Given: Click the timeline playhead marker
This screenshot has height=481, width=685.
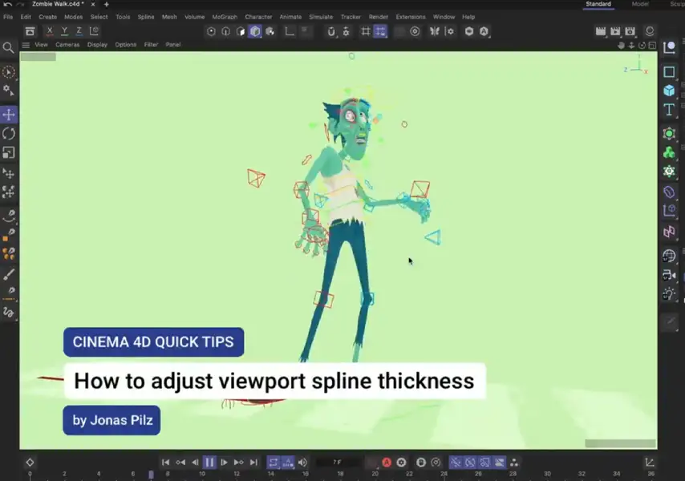Looking at the screenshot, I should pos(151,475).
